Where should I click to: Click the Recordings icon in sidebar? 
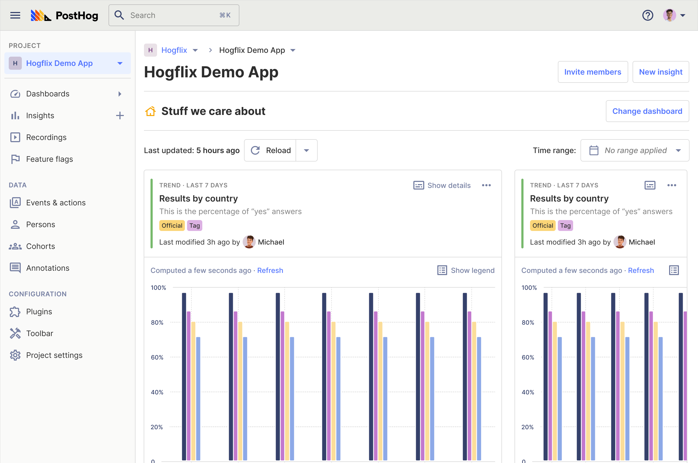(16, 137)
